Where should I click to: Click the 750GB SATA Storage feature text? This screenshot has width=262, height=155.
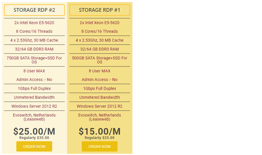[x=34, y=60]
